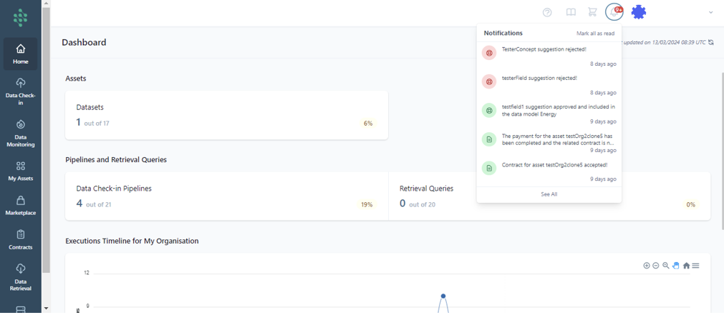Open the chart hamburger export menu
The image size is (724, 315).
coord(695,266)
